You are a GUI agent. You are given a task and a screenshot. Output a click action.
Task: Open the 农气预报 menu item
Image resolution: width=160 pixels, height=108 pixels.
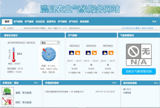pyautogui.click(x=18, y=21)
